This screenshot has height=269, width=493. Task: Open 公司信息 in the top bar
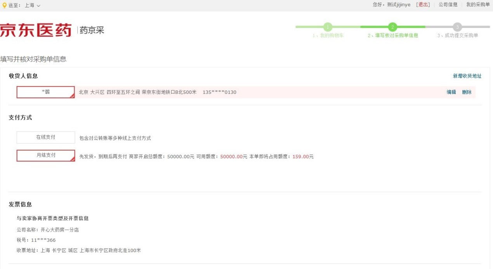tap(448, 5)
